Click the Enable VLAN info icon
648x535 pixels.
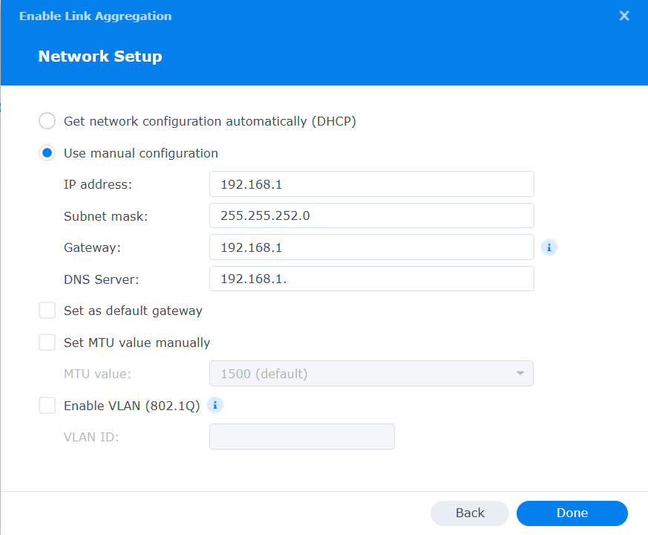pos(215,405)
